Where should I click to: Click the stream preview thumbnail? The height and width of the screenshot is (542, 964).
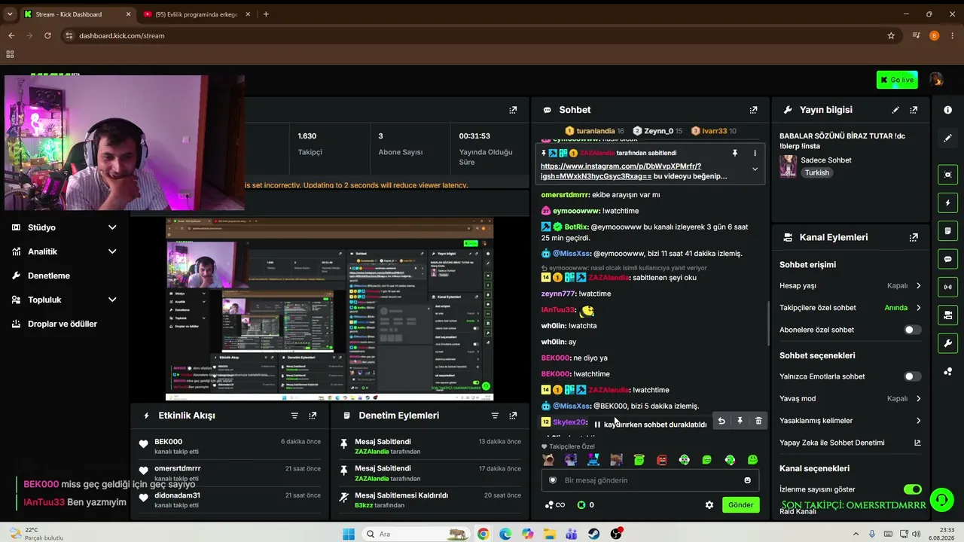pos(329,309)
